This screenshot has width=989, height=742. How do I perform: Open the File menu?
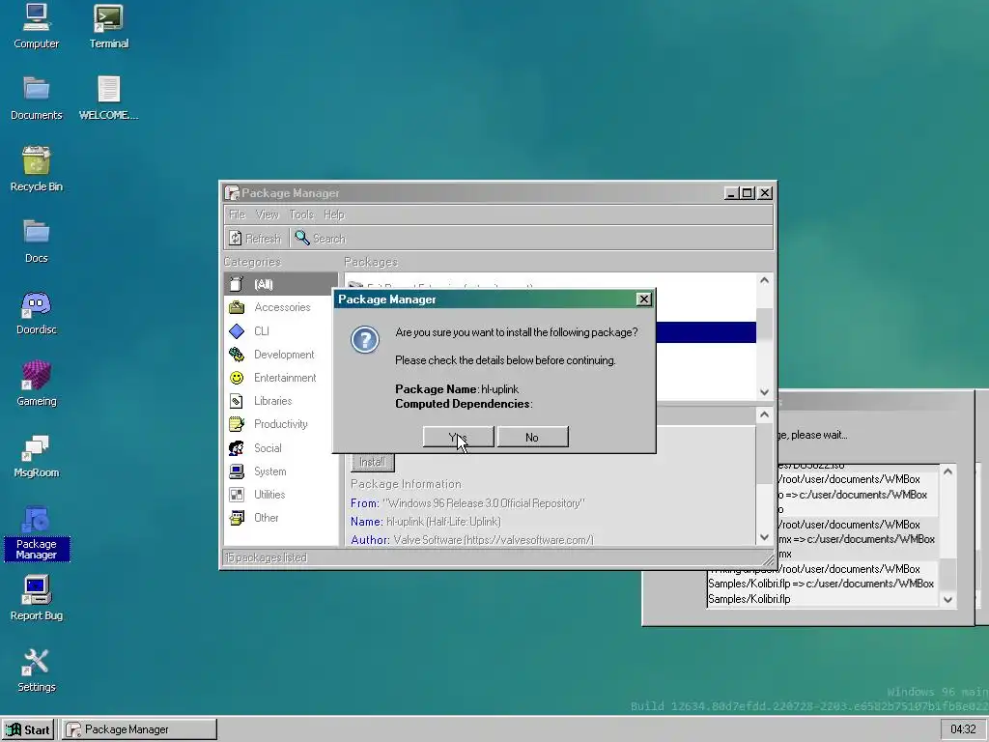pyautogui.click(x=237, y=214)
